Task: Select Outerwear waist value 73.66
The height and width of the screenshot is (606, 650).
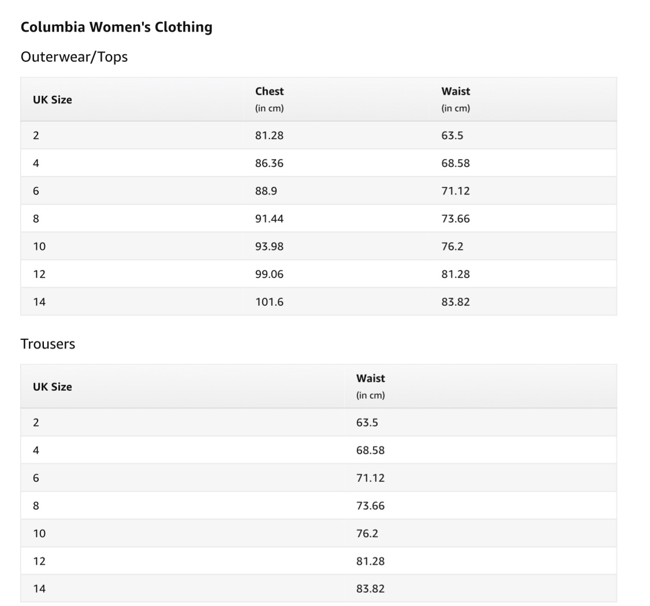Action: click(x=455, y=219)
